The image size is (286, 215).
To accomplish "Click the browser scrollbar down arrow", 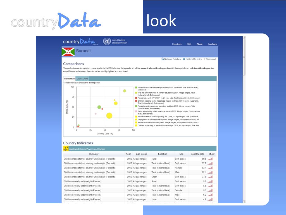I will click(244, 202).
